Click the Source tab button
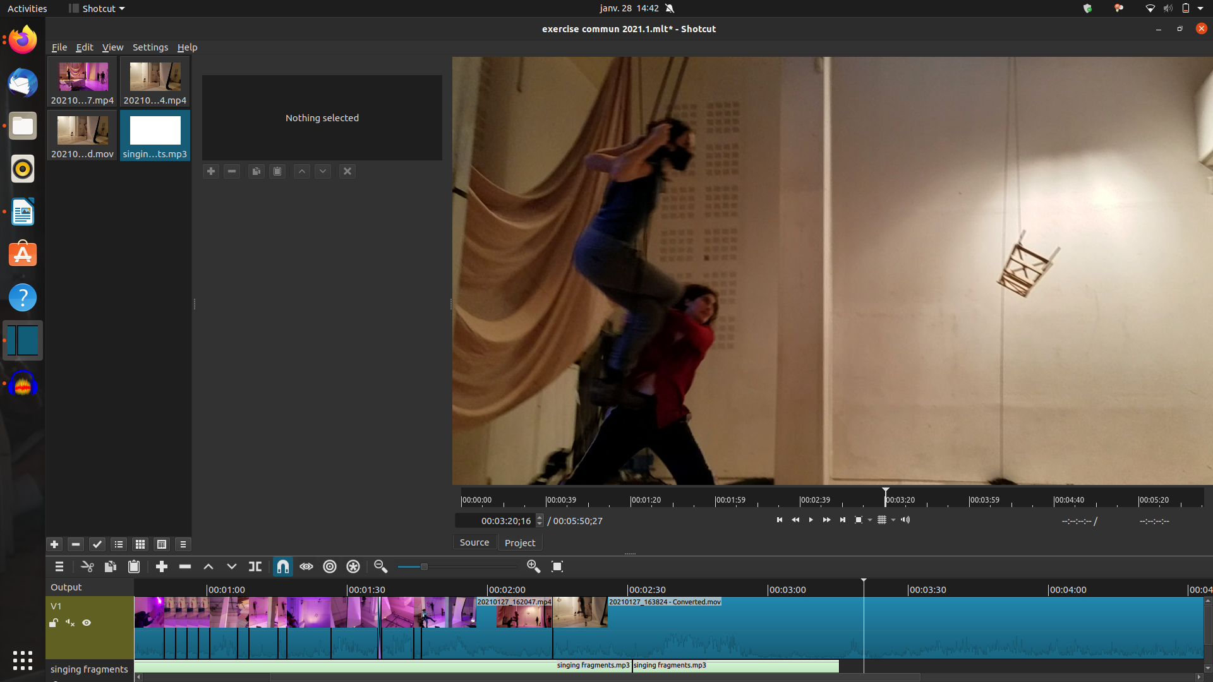The image size is (1213, 682). 474,542
